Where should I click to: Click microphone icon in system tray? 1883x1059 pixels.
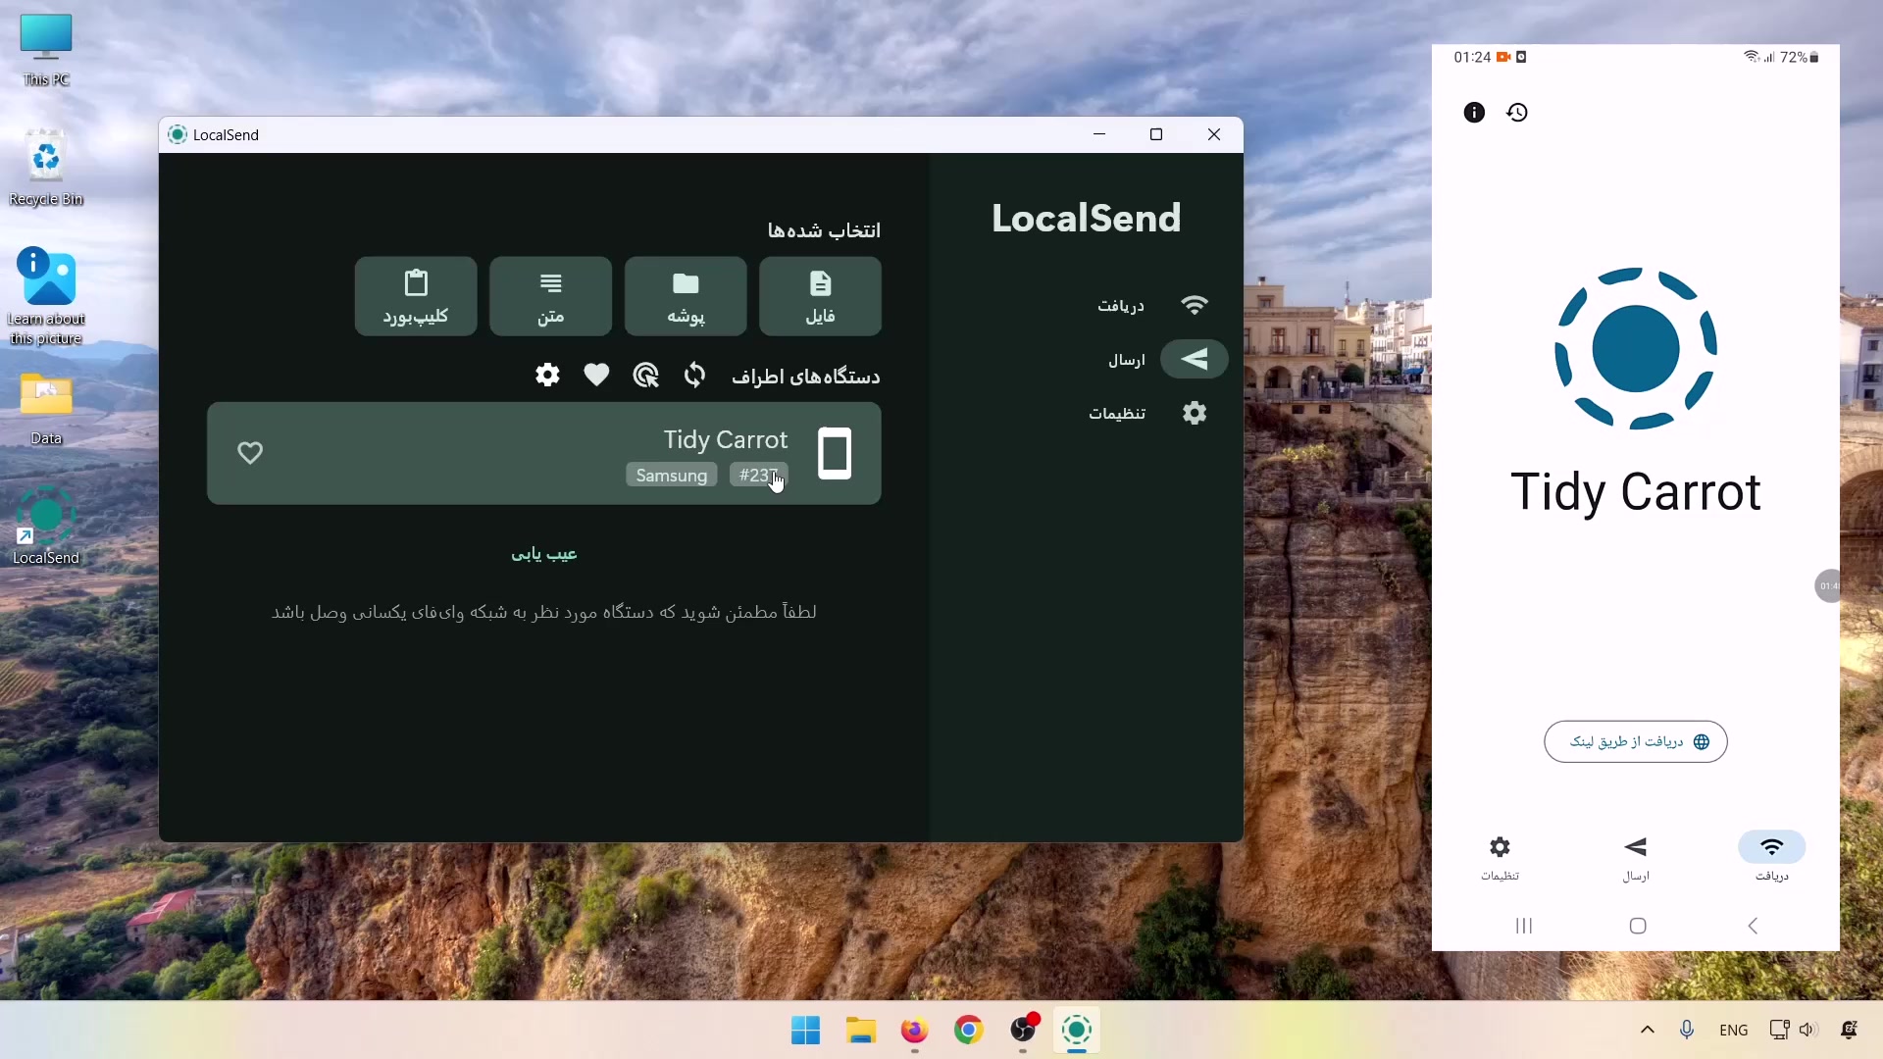coord(1687,1030)
